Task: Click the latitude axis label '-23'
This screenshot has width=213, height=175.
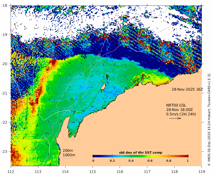Action: 4,151
